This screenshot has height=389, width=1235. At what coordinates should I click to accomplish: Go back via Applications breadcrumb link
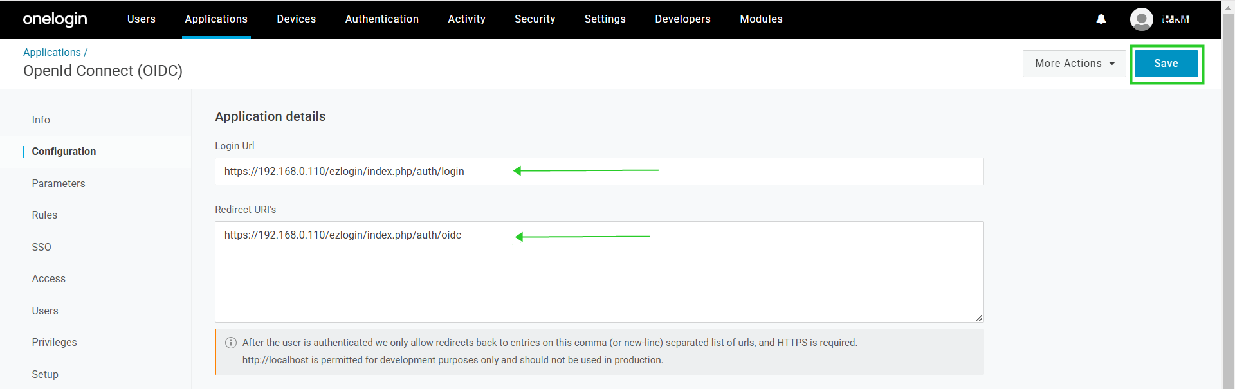[x=52, y=53]
